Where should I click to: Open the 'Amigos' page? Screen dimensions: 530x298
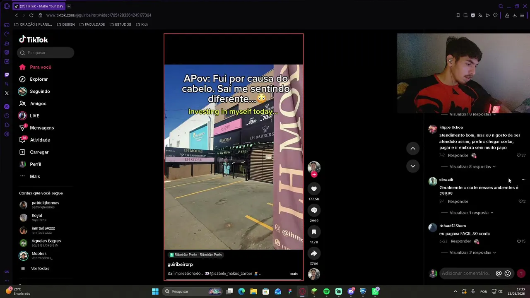(38, 103)
